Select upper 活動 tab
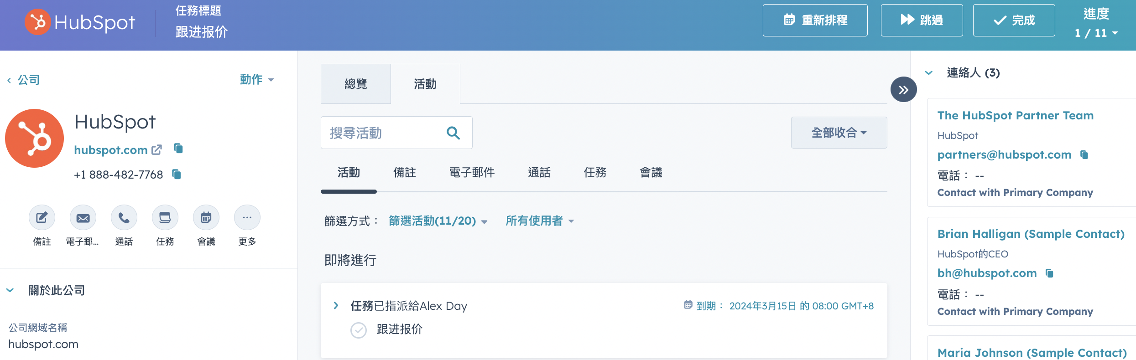 click(x=425, y=84)
